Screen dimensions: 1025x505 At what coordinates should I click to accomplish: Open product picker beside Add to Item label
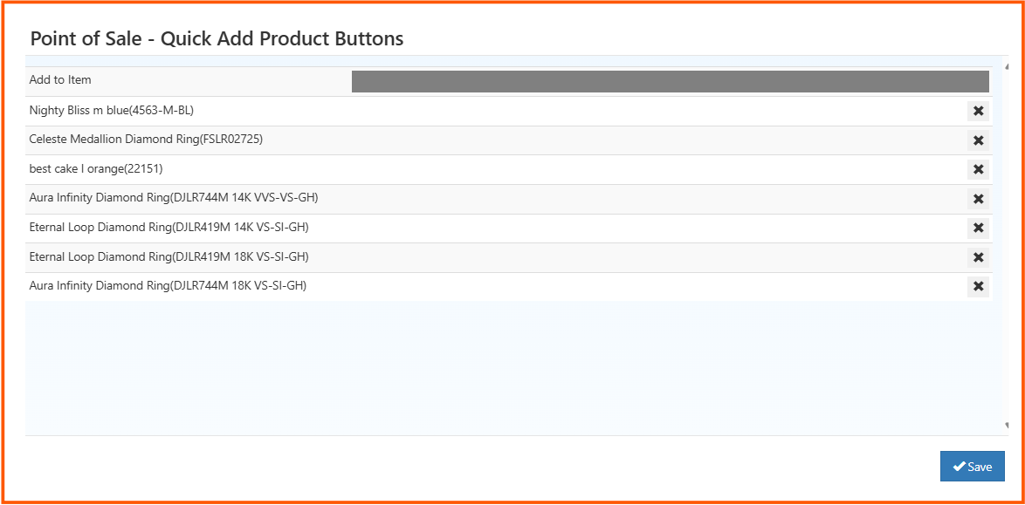coord(670,81)
